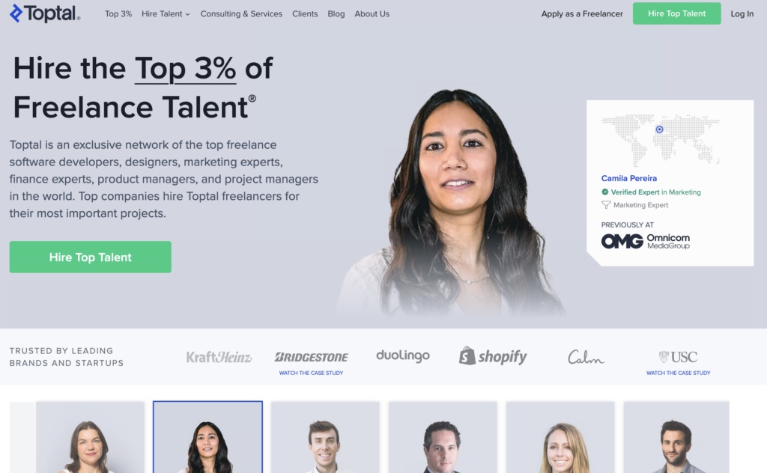Click the large Hire Top Talent hero button
767x473 pixels.
tap(91, 257)
